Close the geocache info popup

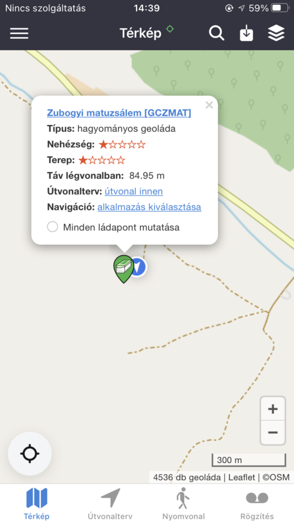tap(209, 105)
